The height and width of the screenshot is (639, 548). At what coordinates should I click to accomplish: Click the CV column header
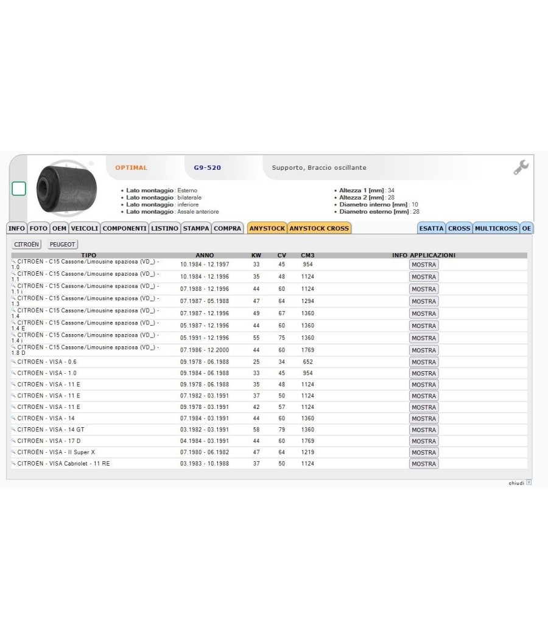click(x=282, y=255)
